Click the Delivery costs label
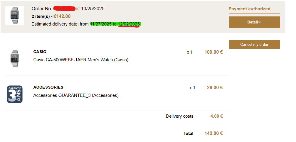The height and width of the screenshot is (142, 296). click(x=179, y=116)
